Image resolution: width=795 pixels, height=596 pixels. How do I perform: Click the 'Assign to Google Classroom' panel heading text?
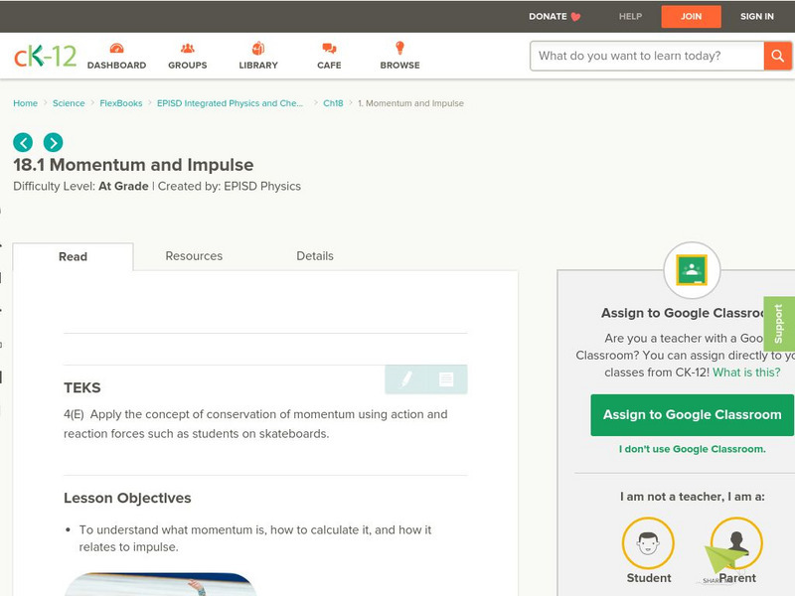pos(683,313)
